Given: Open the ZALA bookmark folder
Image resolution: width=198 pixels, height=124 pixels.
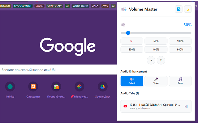Looking at the screenshot, I should coord(95,6).
